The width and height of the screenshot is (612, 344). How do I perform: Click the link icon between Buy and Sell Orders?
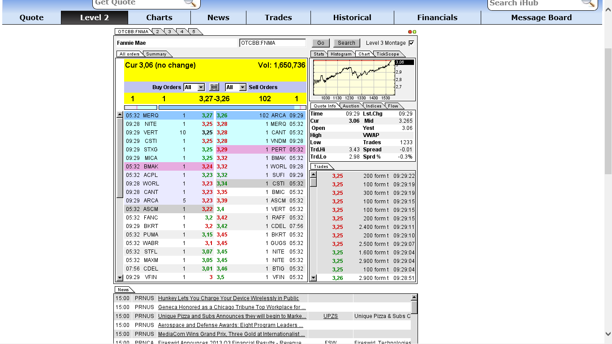point(214,87)
